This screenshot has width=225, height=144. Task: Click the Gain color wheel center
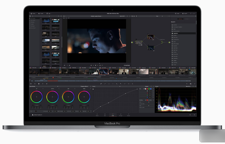(68, 97)
